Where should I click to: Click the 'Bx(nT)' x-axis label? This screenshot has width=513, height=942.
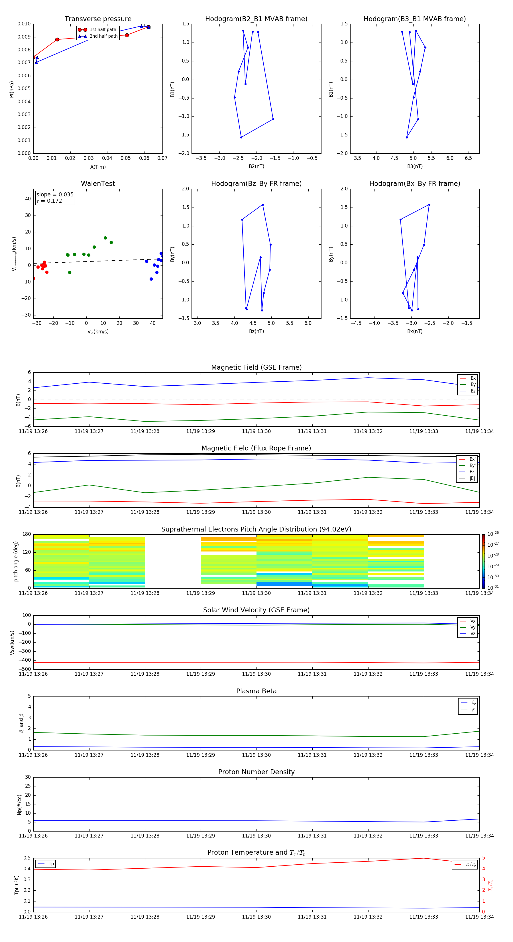415,331
